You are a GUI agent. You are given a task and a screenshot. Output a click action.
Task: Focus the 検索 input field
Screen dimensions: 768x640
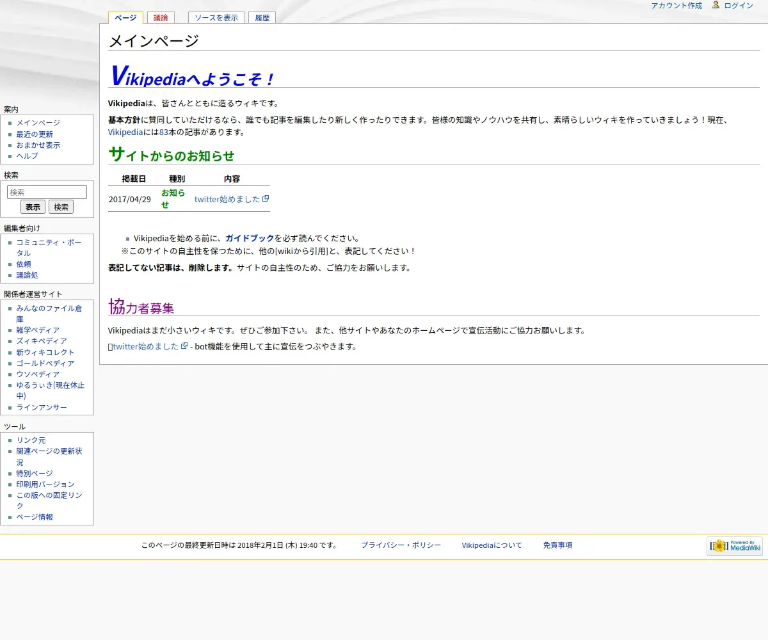(x=47, y=192)
